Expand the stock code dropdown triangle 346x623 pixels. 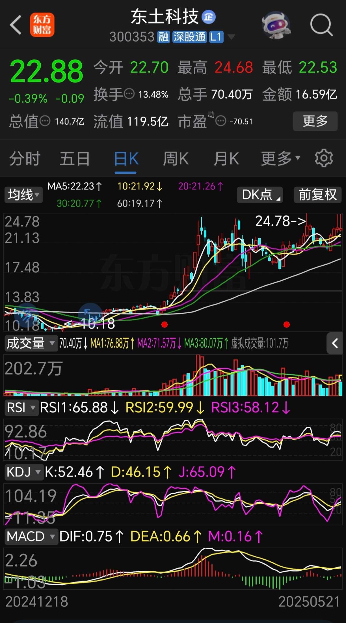[x=231, y=37]
